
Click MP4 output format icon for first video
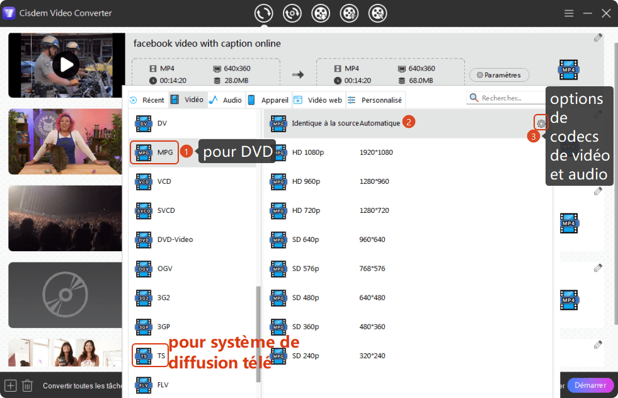pos(568,70)
